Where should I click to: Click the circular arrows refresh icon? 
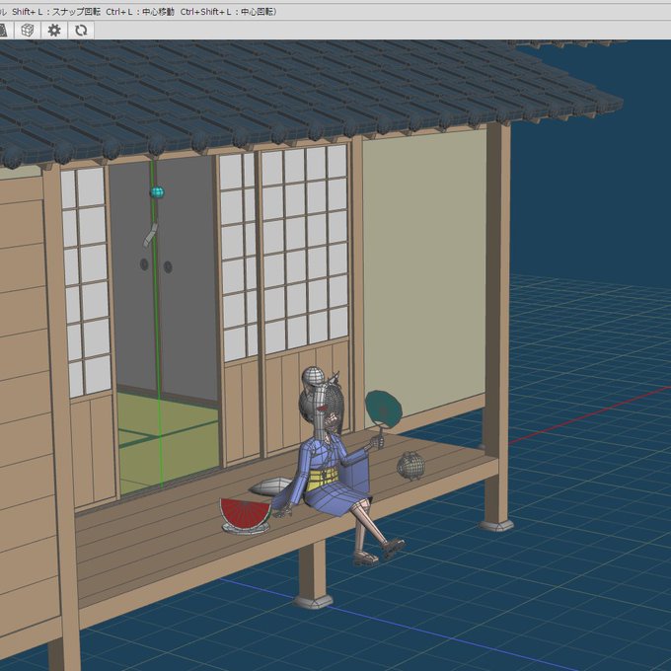[x=81, y=31]
